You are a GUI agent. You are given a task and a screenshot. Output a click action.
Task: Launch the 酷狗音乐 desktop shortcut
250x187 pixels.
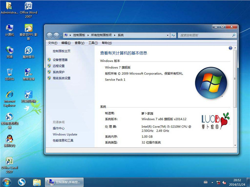tap(29, 52)
